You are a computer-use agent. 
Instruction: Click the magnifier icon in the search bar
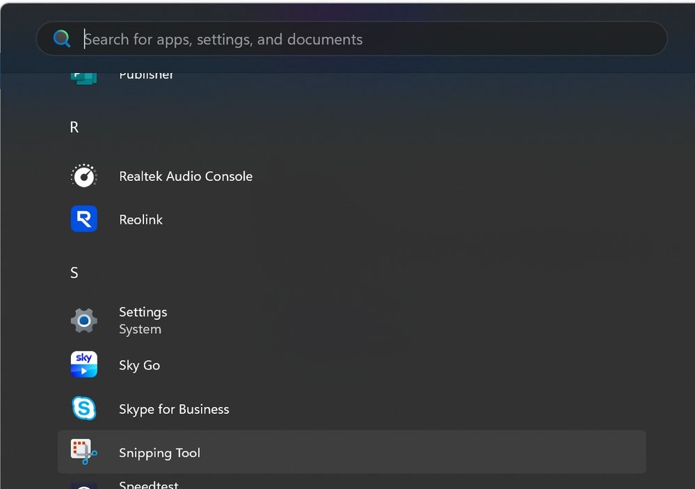62,39
